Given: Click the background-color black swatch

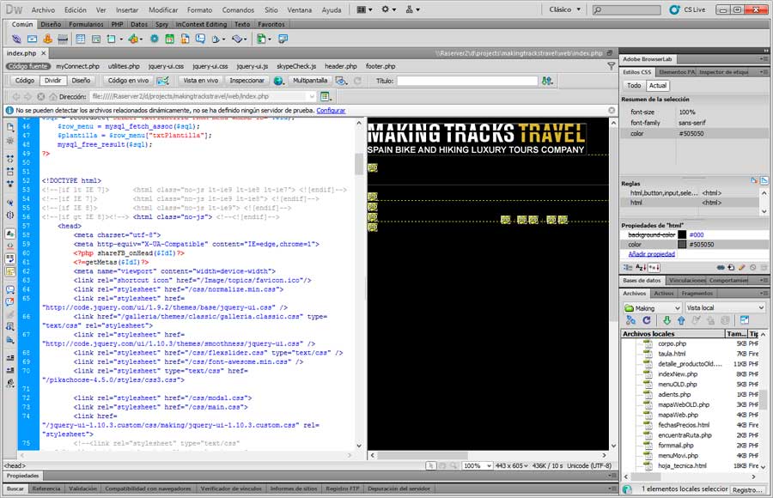Looking at the screenshot, I should 682,234.
